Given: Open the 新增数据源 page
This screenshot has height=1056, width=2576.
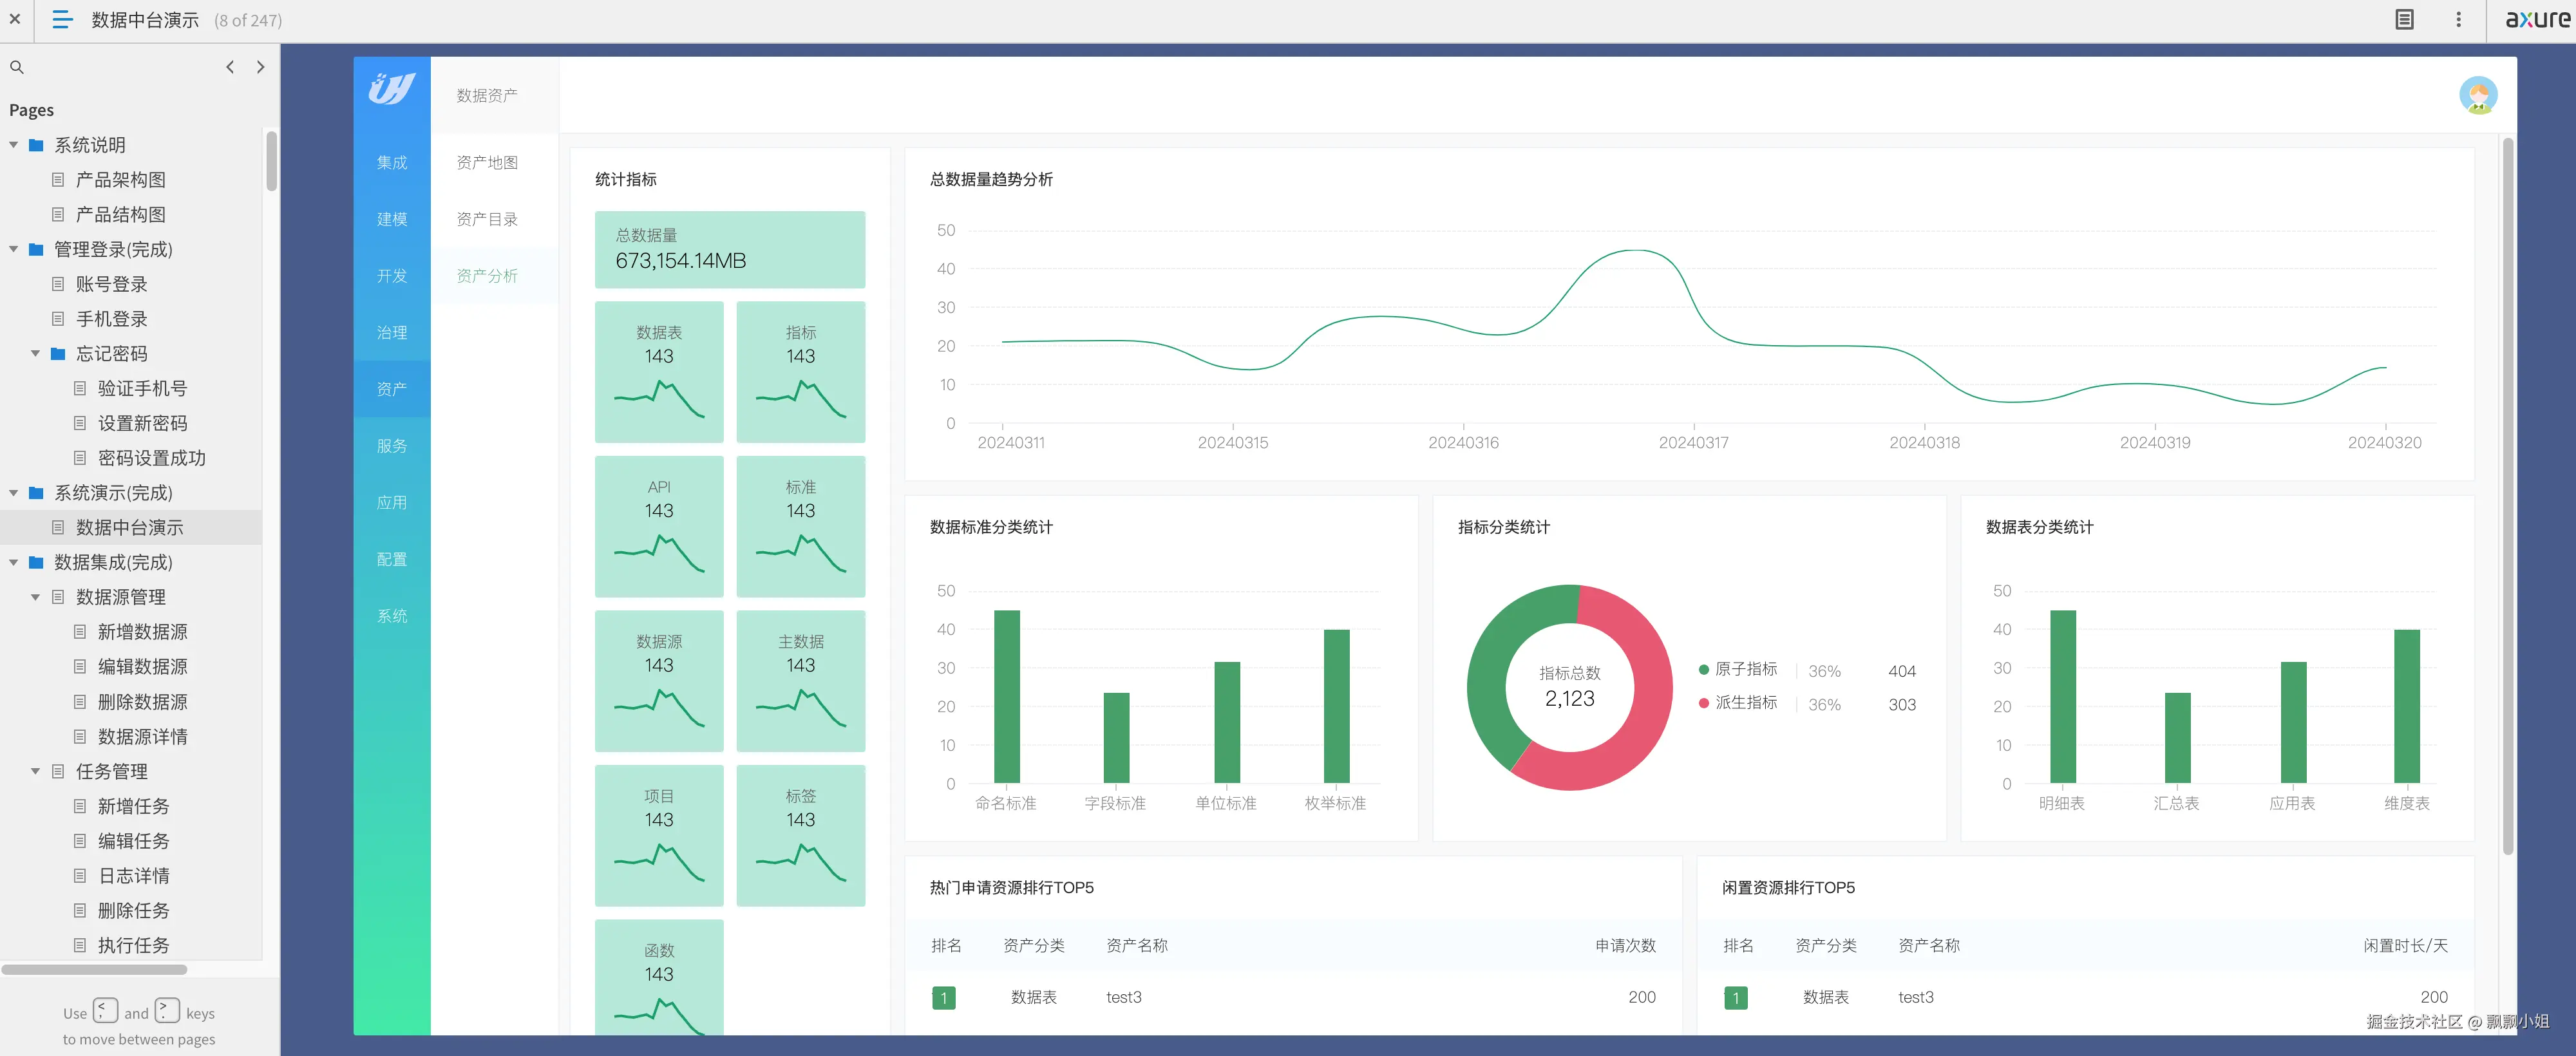Looking at the screenshot, I should (142, 632).
